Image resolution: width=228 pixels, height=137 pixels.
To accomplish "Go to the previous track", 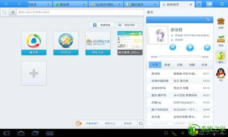I will (173, 48).
